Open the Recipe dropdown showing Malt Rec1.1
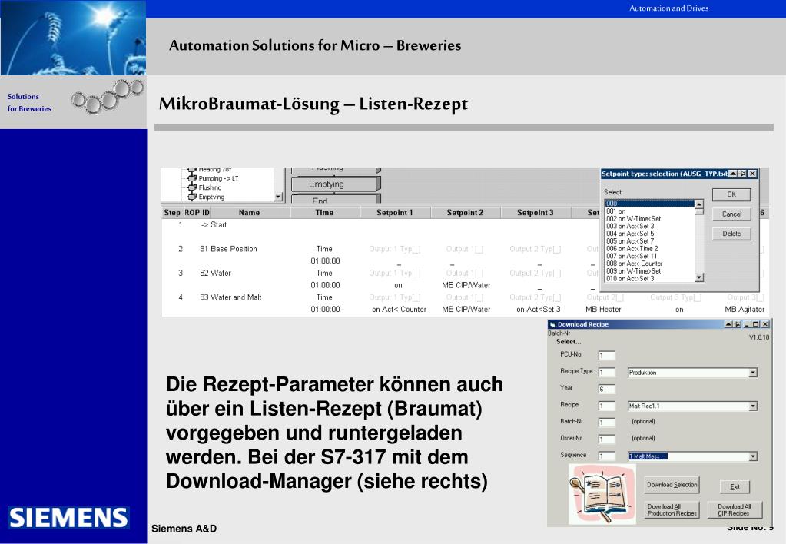 752,406
